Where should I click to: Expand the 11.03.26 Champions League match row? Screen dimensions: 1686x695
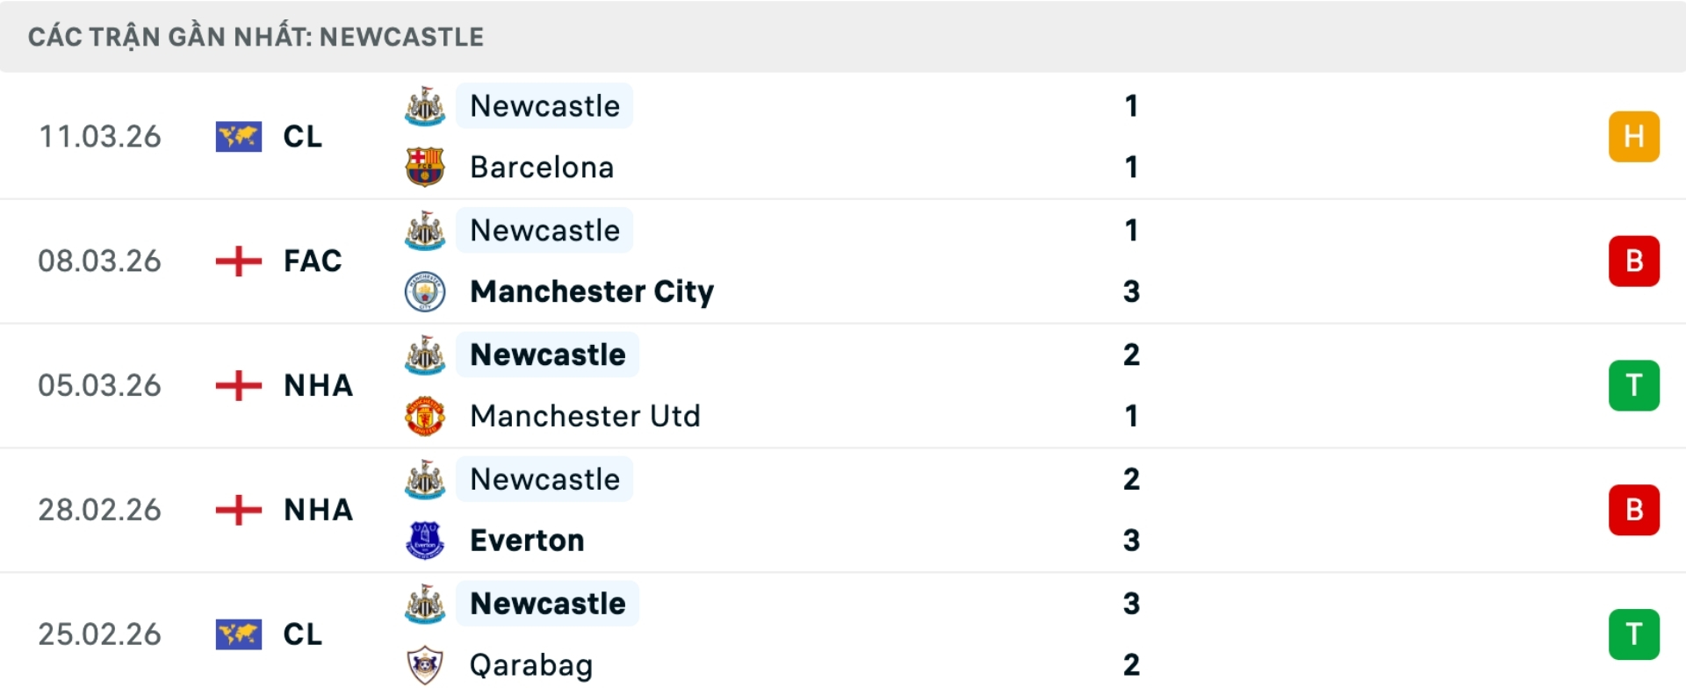[843, 136]
